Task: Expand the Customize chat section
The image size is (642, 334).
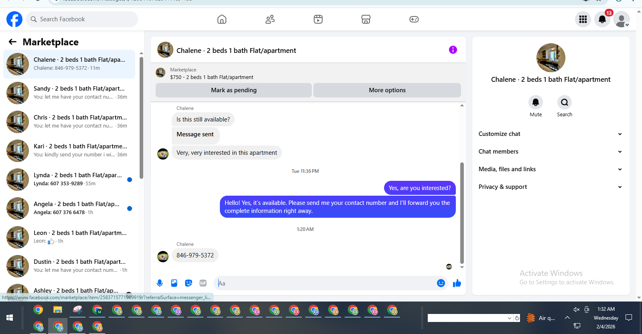Action: [551, 134]
